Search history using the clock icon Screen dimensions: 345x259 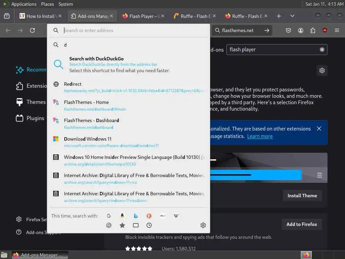pos(149,225)
